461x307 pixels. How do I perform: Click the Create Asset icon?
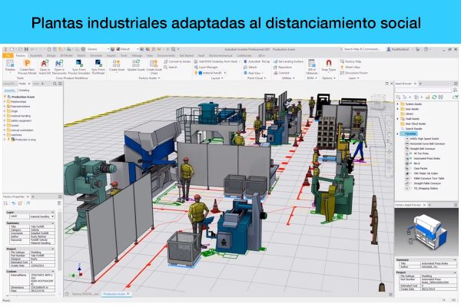coord(117,65)
